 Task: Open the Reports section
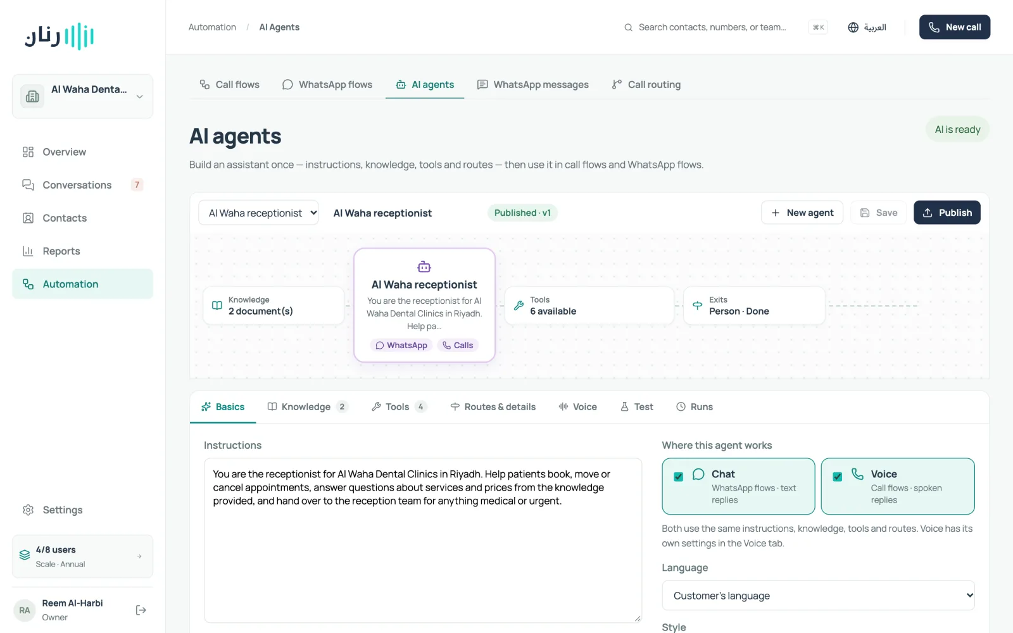point(82,251)
